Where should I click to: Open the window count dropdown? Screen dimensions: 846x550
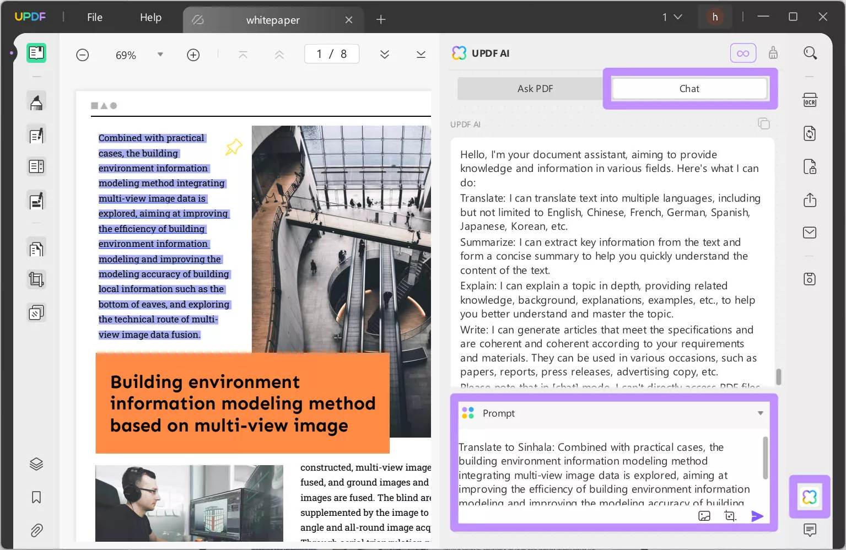(672, 17)
